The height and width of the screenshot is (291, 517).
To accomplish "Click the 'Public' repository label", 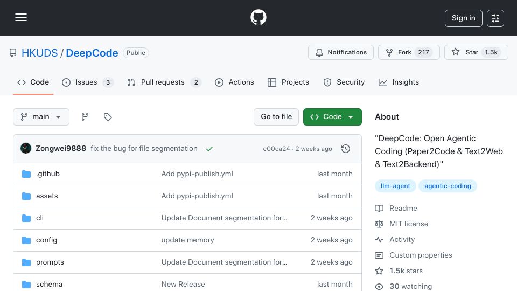I will [x=136, y=53].
